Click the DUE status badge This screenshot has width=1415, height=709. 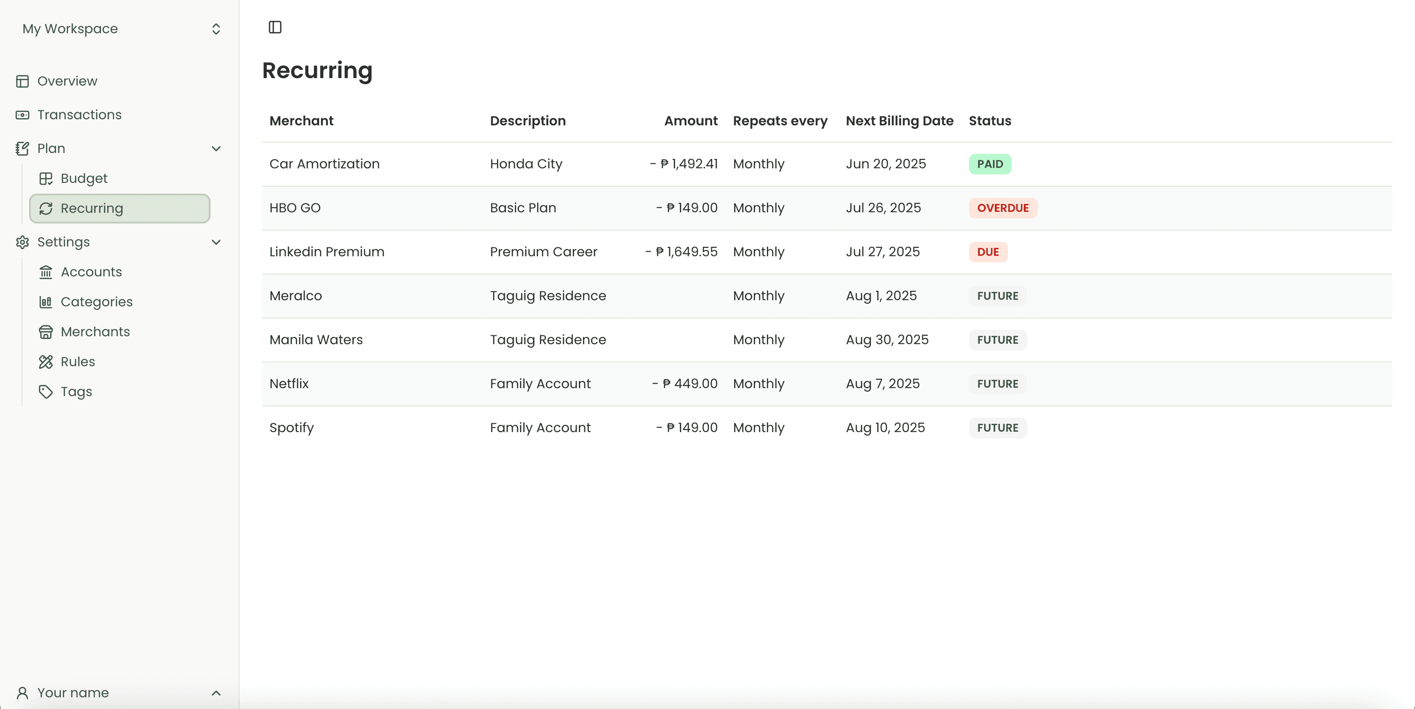[988, 252]
